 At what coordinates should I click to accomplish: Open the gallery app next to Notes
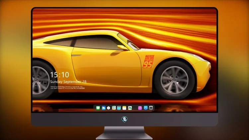(130, 108)
